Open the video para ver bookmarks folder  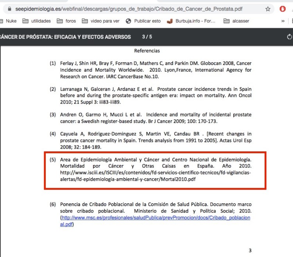pyautogui.click(x=101, y=21)
